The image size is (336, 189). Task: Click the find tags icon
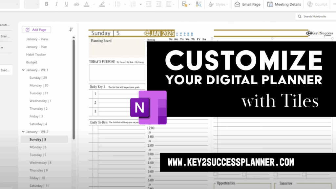(x=199, y=4)
